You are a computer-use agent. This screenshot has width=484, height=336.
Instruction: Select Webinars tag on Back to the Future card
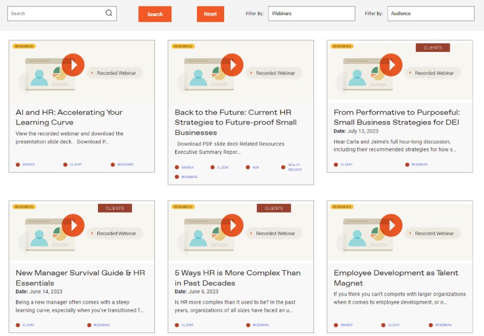186,177
